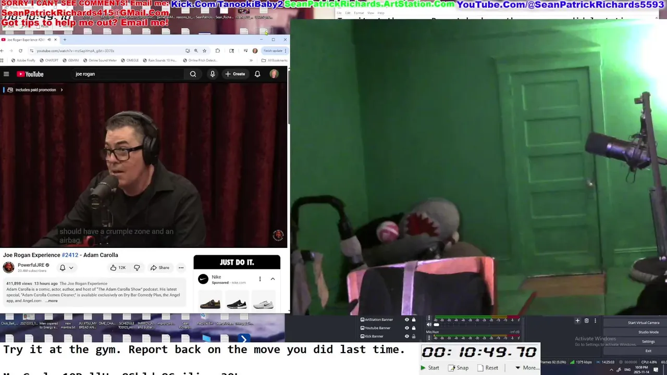Open Online Sound Meter bookmark
This screenshot has height=375, width=667.
[100, 60]
